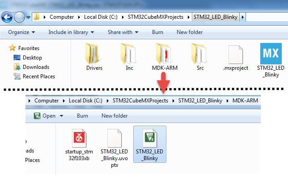The height and width of the screenshot is (178, 288).
Task: Click Burn in the upper toolbar
Action: [x=157, y=32]
